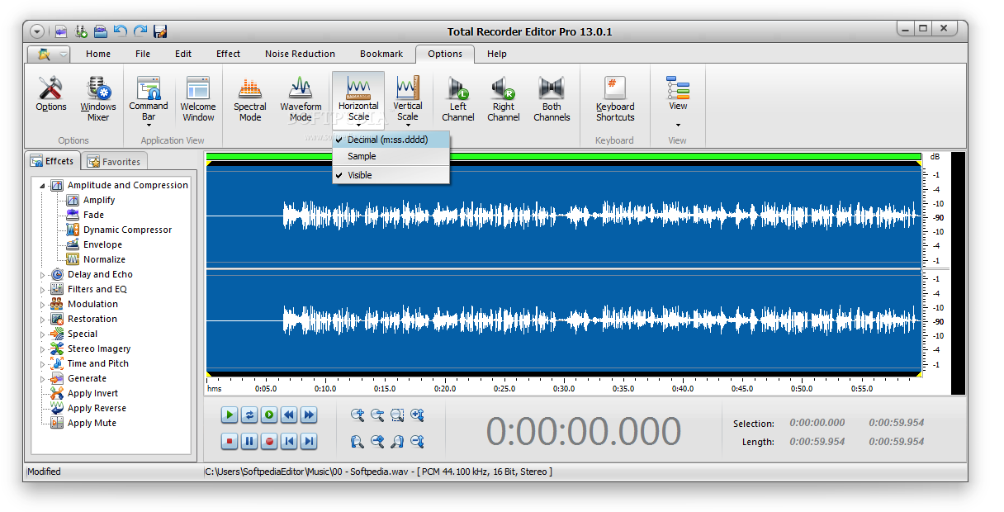
Task: Open the View dropdown in ribbon
Action: click(x=678, y=100)
